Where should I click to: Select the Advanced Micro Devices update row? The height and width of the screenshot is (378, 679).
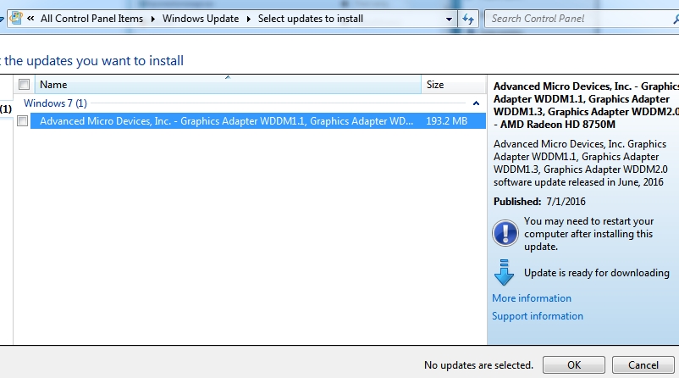click(x=258, y=121)
